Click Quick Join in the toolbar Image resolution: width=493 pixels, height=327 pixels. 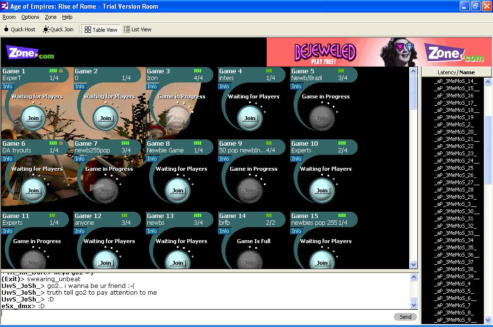tap(58, 29)
